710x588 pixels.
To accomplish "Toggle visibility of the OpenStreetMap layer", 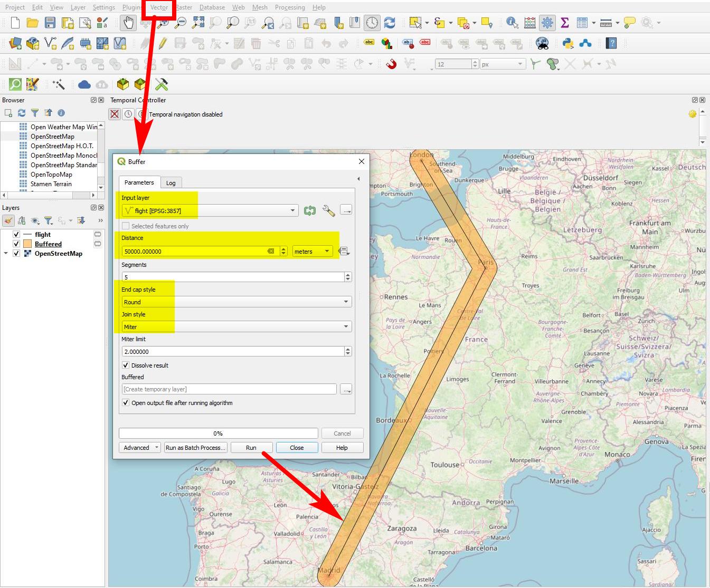I will tap(16, 253).
